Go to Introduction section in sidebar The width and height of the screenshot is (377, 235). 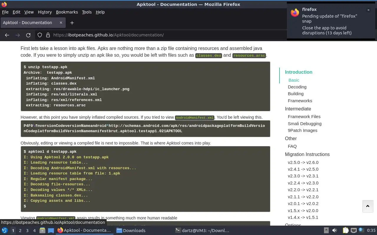pyautogui.click(x=298, y=72)
